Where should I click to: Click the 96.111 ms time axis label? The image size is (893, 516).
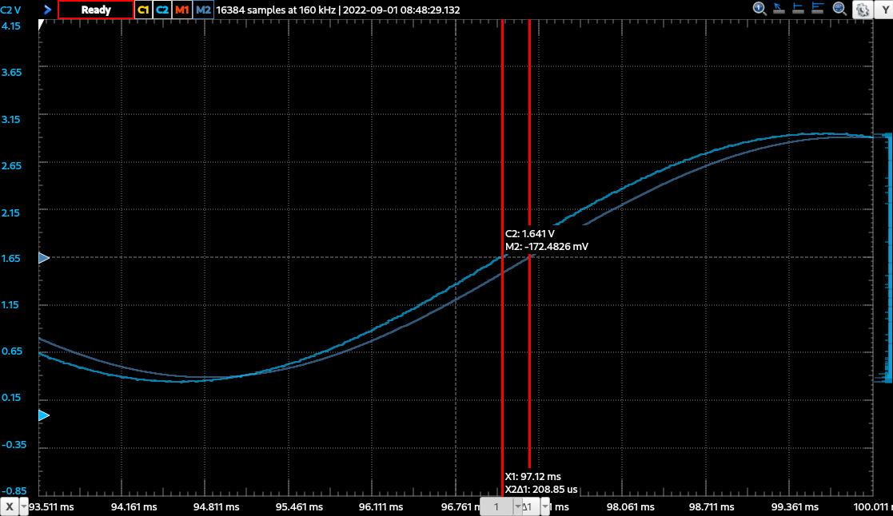click(381, 507)
